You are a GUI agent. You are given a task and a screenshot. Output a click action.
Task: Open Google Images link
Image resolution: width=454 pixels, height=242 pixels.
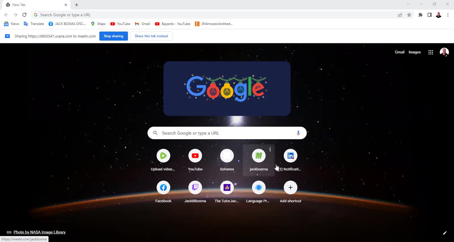(x=415, y=52)
